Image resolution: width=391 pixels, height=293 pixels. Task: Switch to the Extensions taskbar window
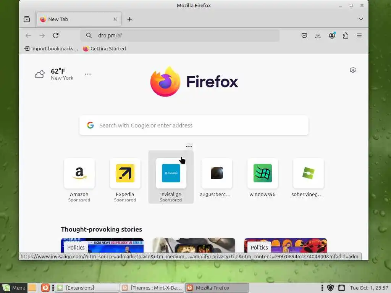[x=87, y=288]
